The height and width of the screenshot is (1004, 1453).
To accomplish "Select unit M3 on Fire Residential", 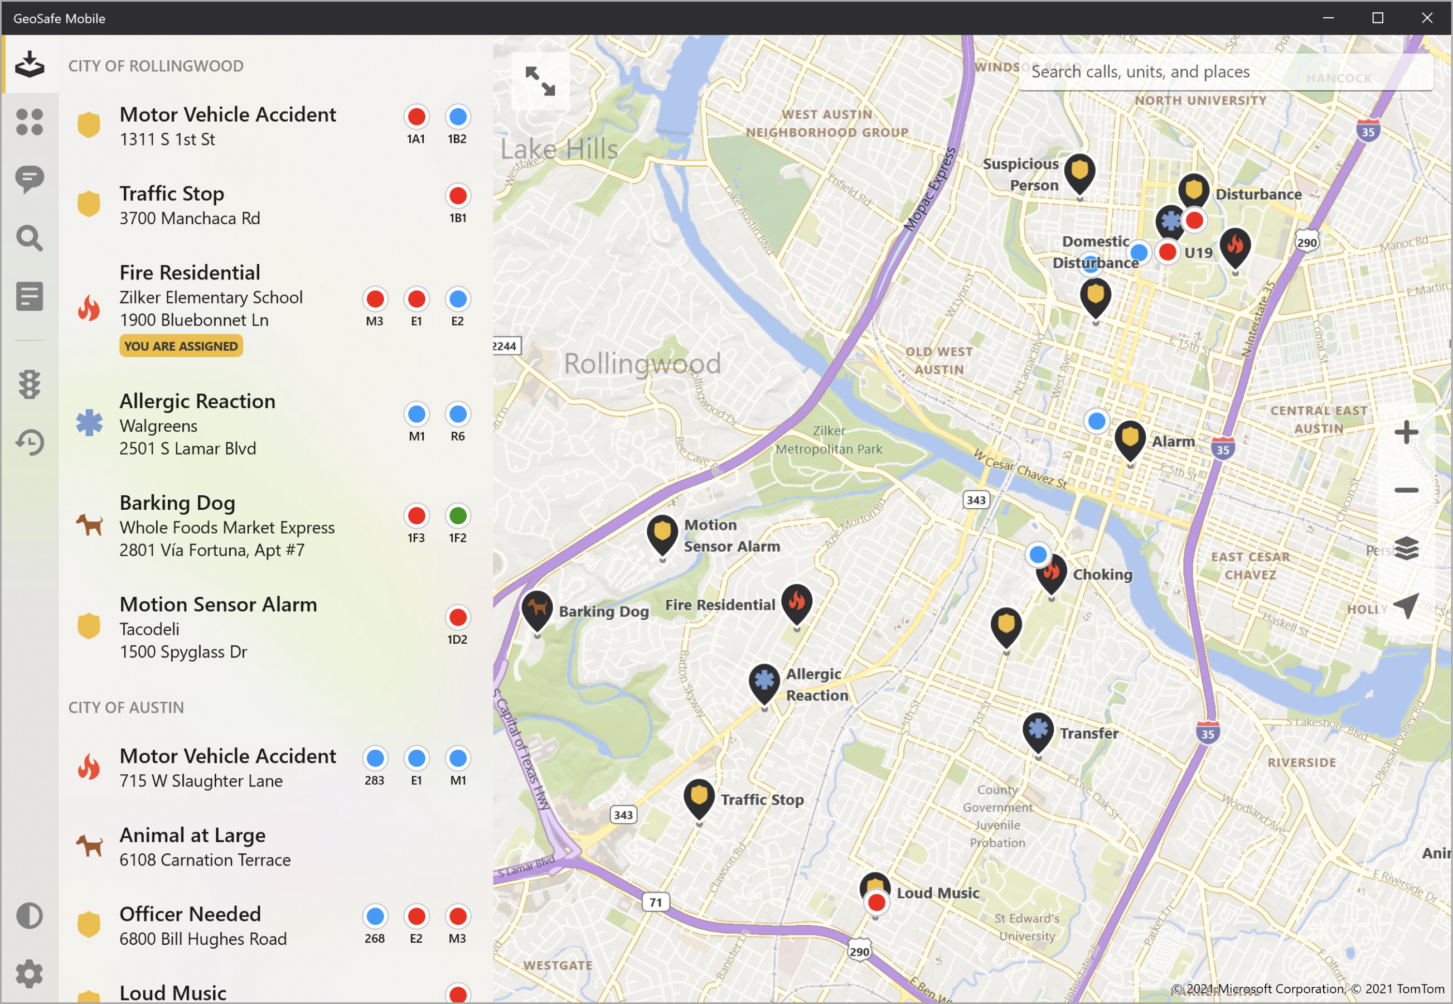I will coord(375,300).
